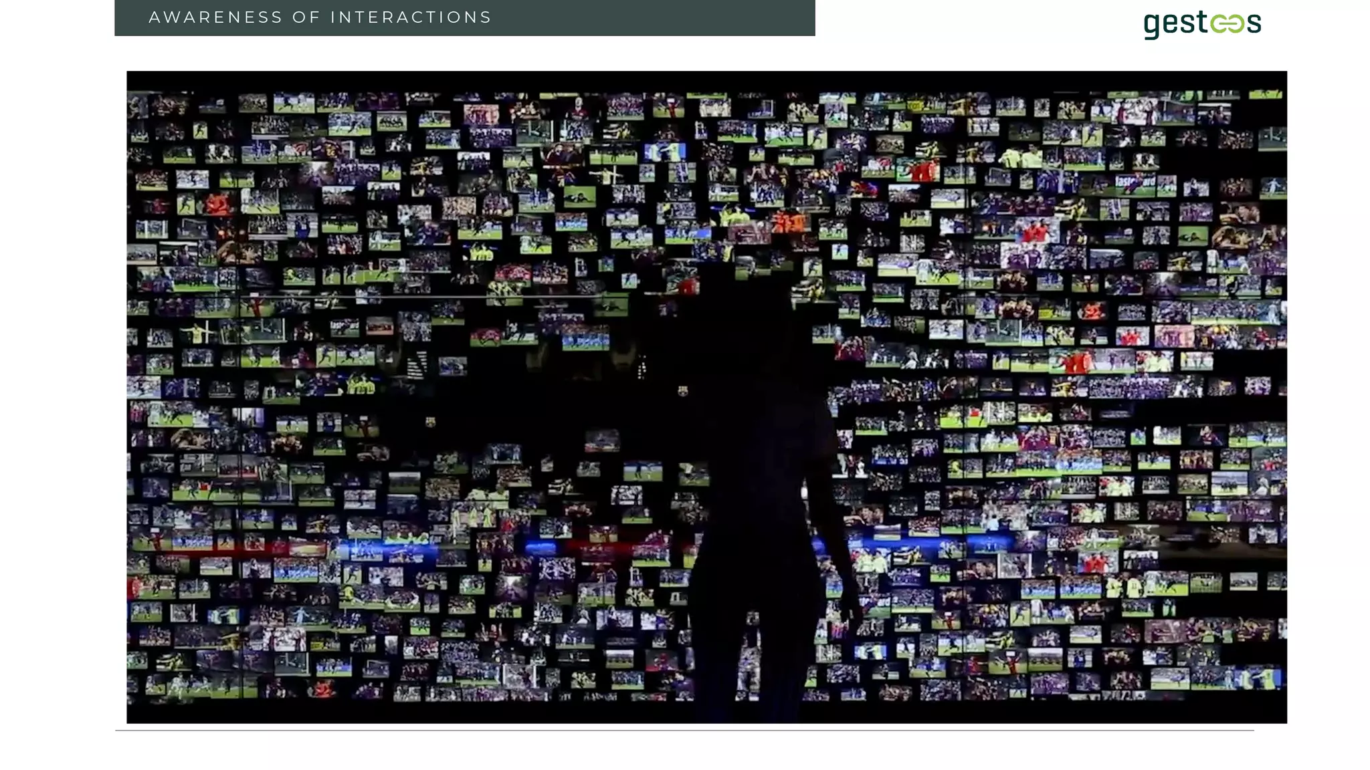Click the green infinity symbol in the gestoos logo
Screen dimensions: 1370x770
coord(1228,24)
